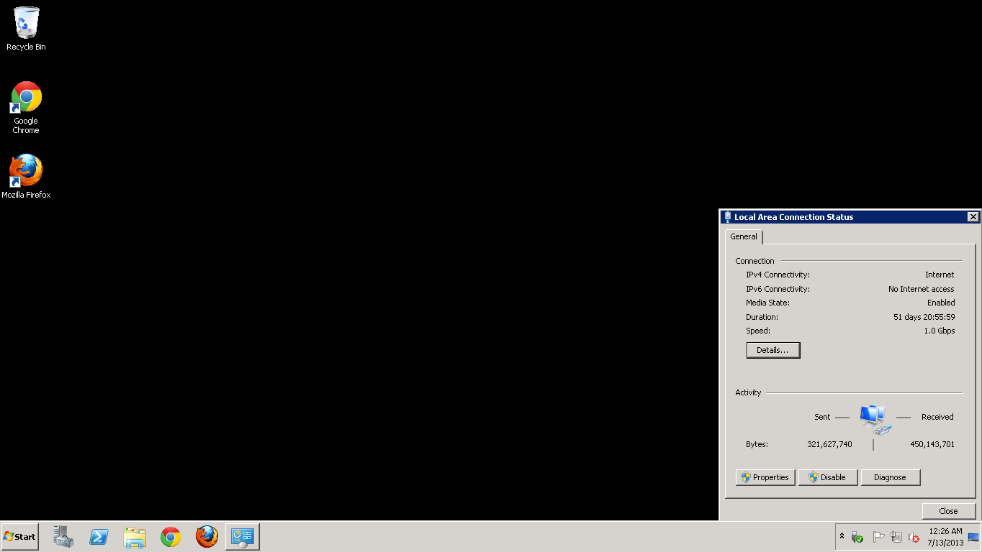Click the "Bytes:" label
This screenshot has width=982, height=552.
click(x=757, y=444)
